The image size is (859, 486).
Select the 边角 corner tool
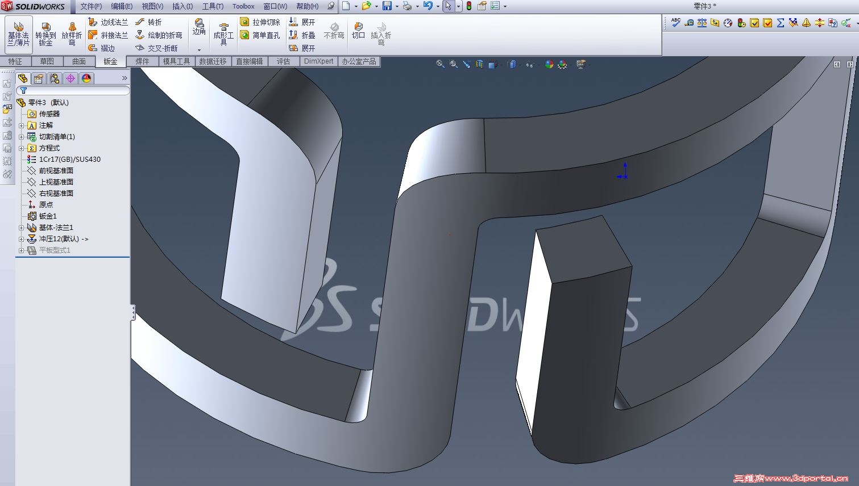199,27
